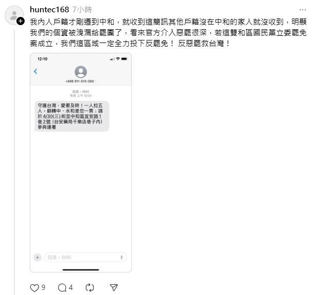
Task: Share post with paper plane icon
Action: [114, 287]
